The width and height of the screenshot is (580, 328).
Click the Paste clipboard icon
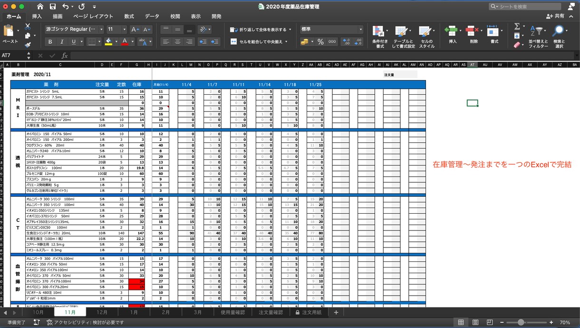[9, 30]
